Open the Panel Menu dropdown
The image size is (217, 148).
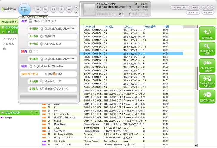pos(25,10)
